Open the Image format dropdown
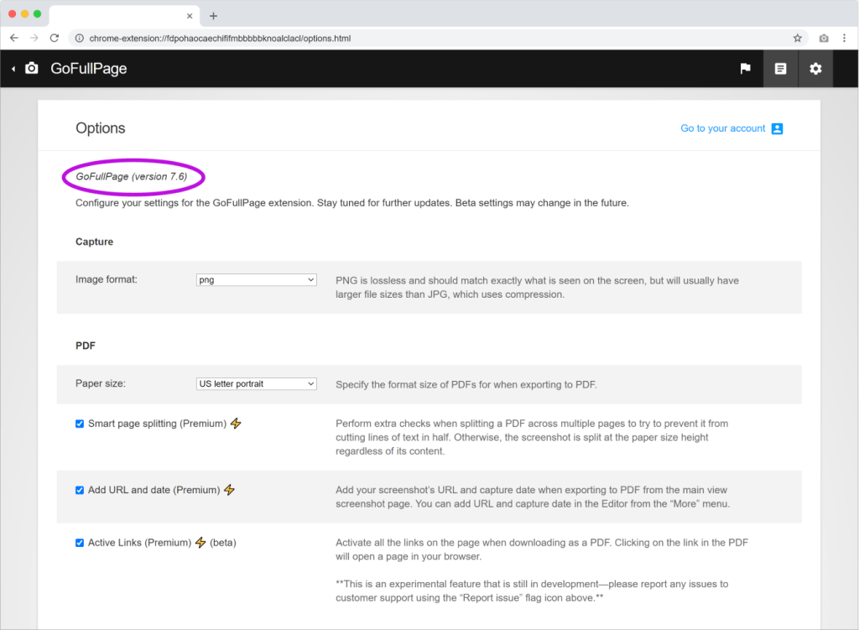The image size is (859, 630). click(x=256, y=279)
